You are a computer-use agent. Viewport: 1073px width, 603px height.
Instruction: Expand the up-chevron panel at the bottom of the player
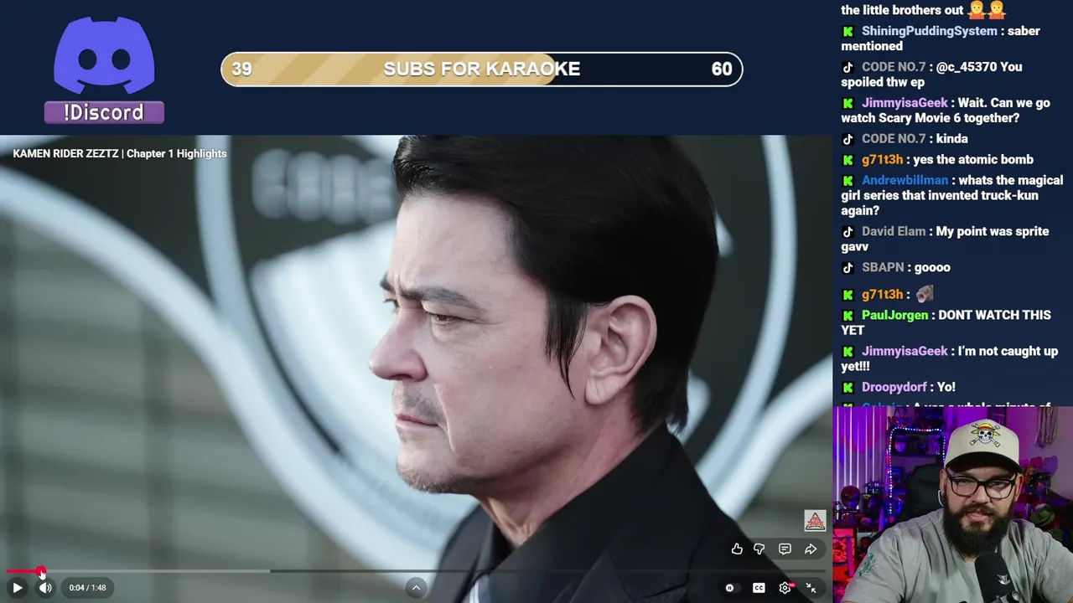click(x=416, y=588)
